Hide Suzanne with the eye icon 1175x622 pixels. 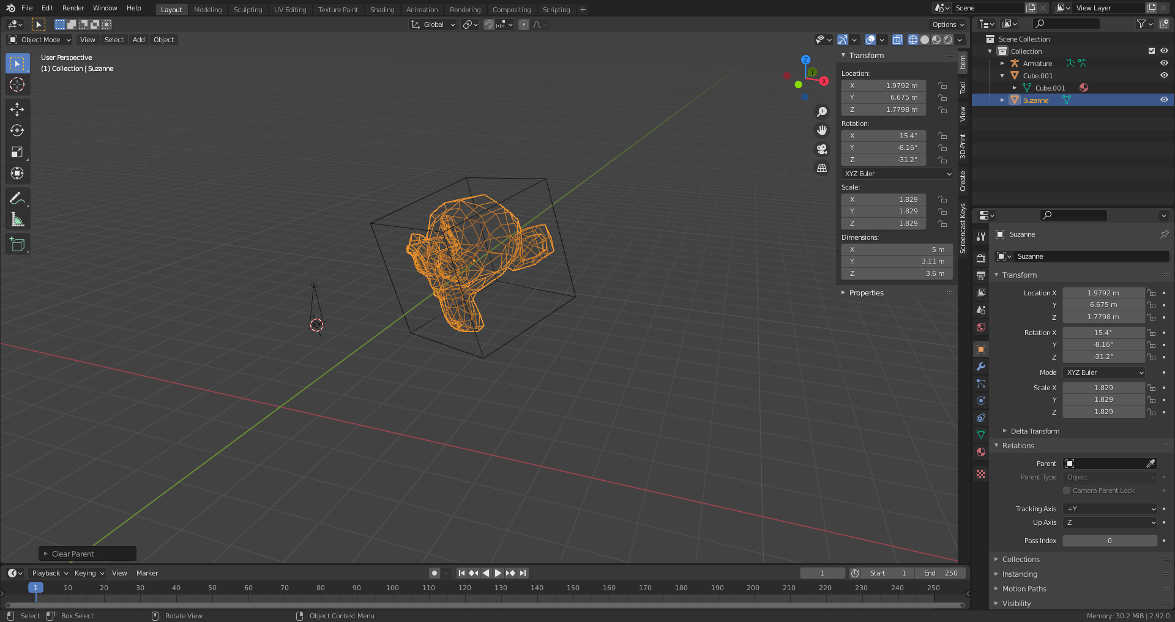1164,100
